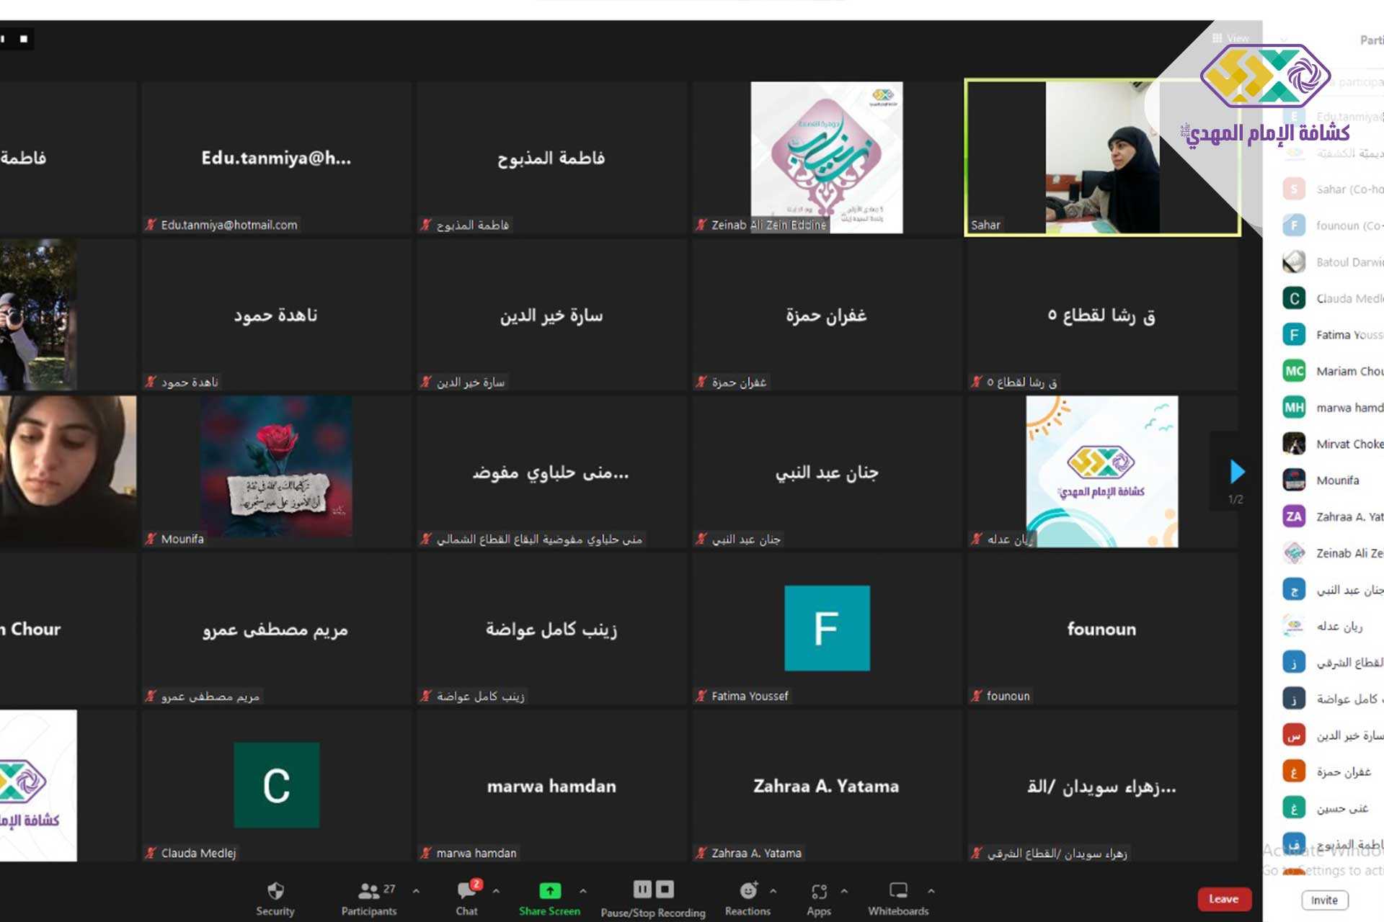Screen dimensions: 1384x922
Task: Select Sahar's highlighted video tile
Action: pyautogui.click(x=1102, y=158)
